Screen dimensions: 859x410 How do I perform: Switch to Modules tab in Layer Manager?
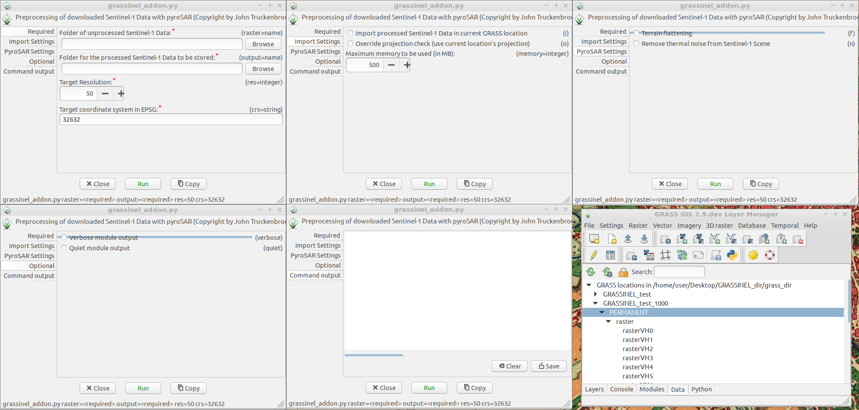[652, 389]
